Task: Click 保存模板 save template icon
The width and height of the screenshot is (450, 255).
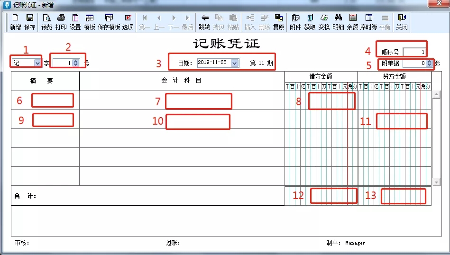Action: tap(109, 22)
